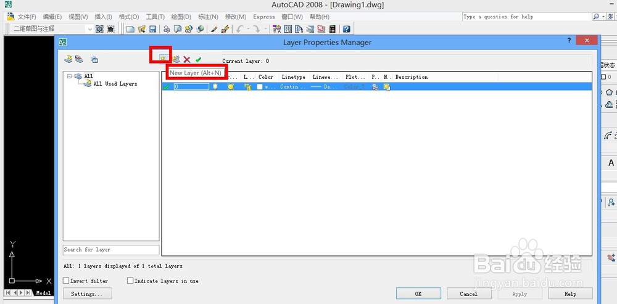Viewport: 617px width, 304px height.
Task: Click the lineweight Default cell of layer 0
Action: pyautogui.click(x=325, y=87)
